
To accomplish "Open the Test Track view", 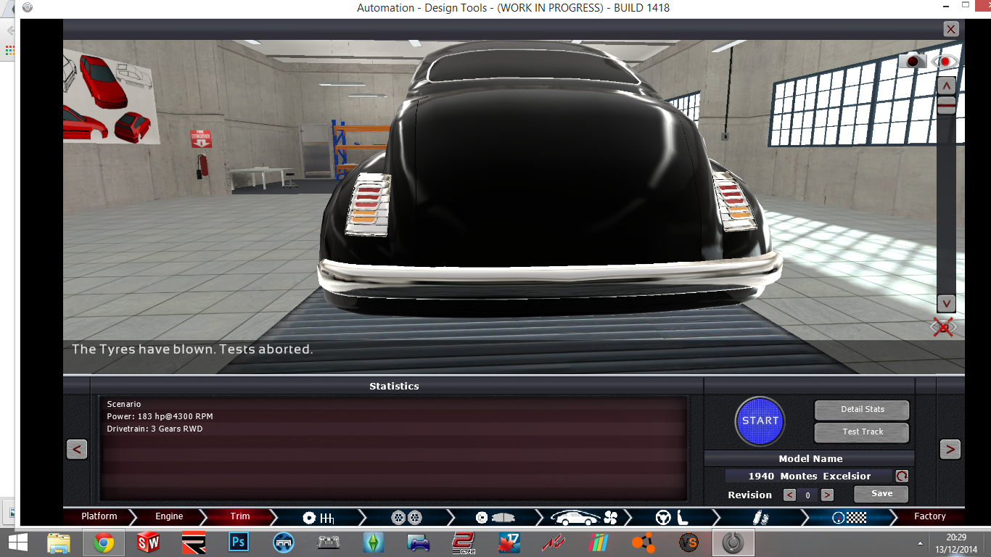I will coord(862,432).
